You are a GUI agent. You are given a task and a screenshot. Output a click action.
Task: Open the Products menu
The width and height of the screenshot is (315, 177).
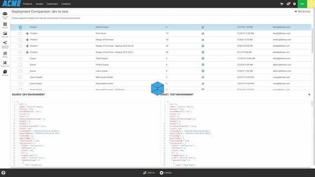pyautogui.click(x=28, y=4)
